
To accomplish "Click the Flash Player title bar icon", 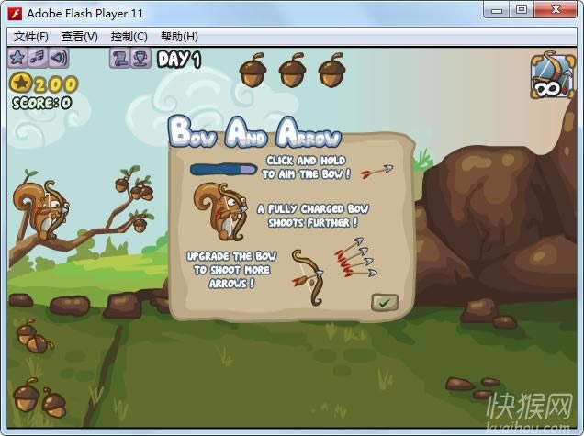I will click(14, 10).
